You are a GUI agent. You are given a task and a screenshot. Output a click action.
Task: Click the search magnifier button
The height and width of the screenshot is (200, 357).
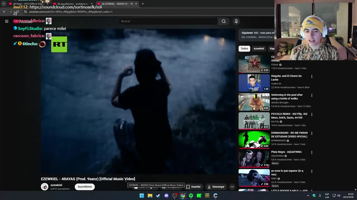[224, 21]
